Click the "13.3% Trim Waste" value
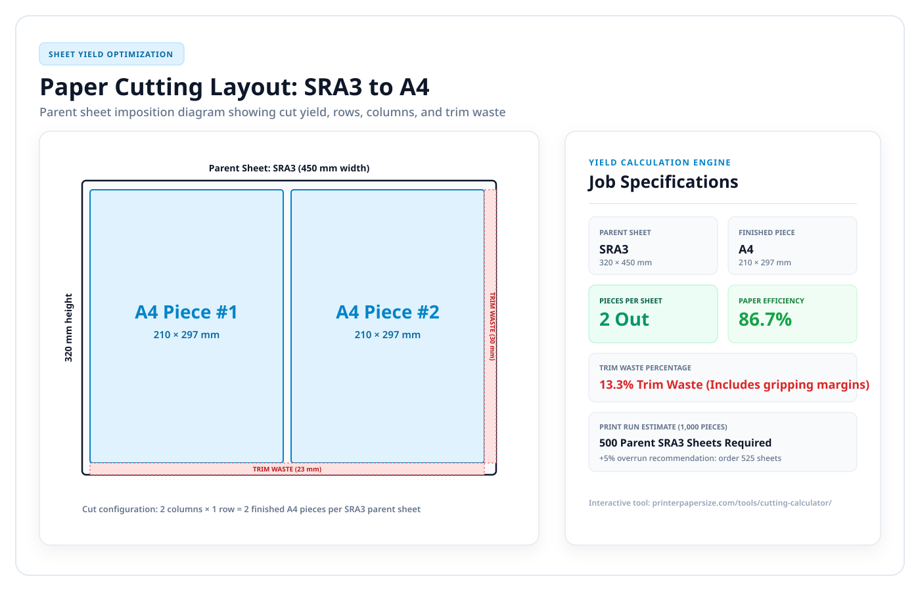This screenshot has height=591, width=920. [x=734, y=385]
